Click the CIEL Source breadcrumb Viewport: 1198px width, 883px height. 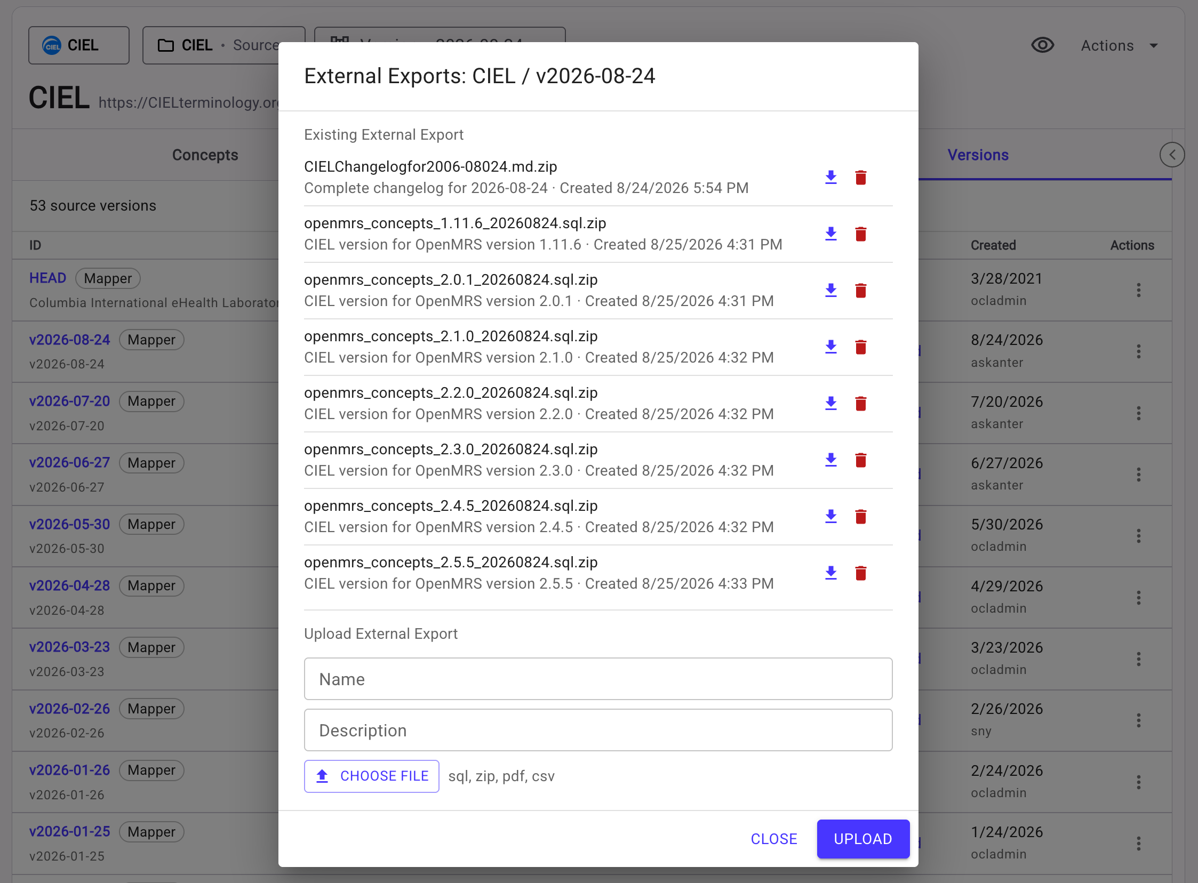pyautogui.click(x=223, y=45)
